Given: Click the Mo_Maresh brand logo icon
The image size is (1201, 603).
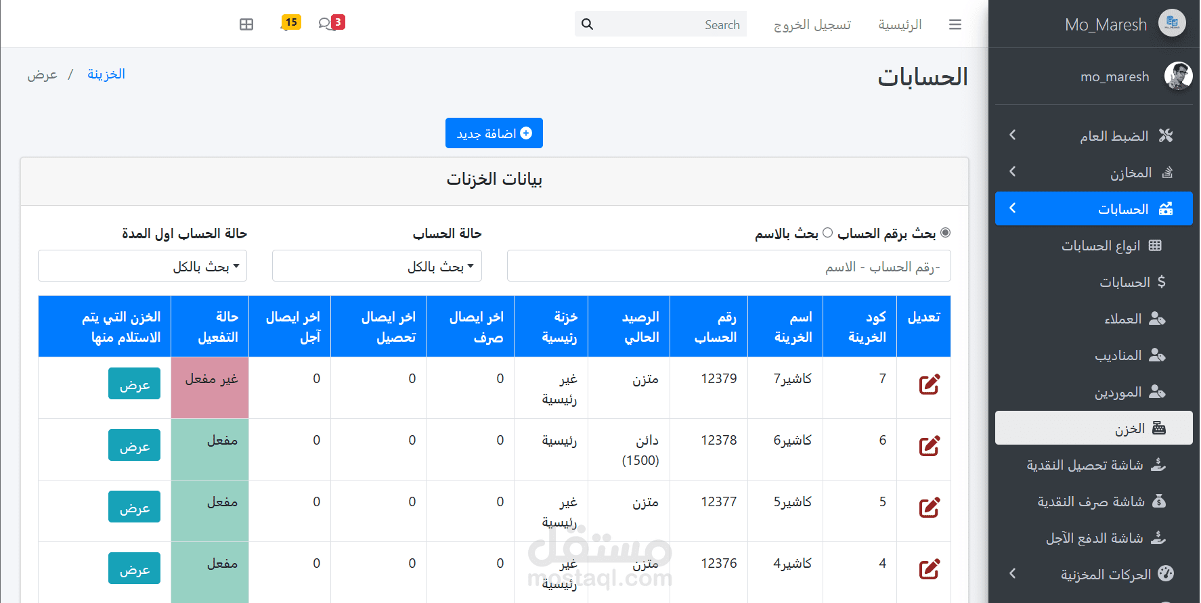Looking at the screenshot, I should 1172,23.
